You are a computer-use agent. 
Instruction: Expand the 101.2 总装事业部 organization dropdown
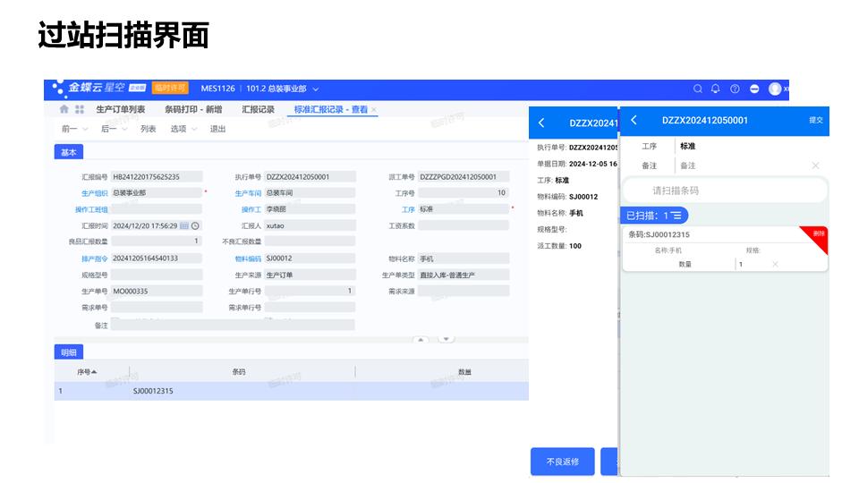click(x=316, y=89)
